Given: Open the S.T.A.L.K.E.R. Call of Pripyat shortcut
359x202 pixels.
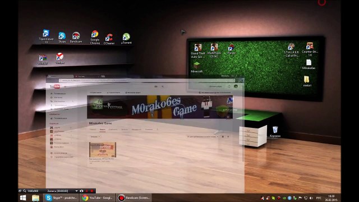Looking at the screenshot, I should 291,50.
